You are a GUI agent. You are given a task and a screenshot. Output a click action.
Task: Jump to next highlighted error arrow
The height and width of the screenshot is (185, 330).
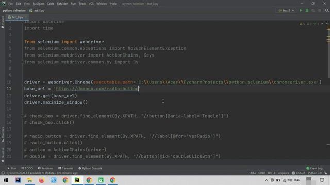pos(327,24)
